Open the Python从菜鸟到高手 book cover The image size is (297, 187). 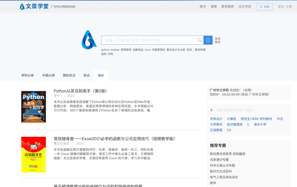(34, 107)
